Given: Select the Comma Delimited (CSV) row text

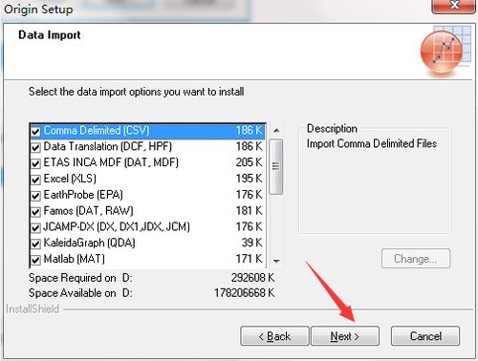Looking at the screenshot, I should tap(97, 131).
